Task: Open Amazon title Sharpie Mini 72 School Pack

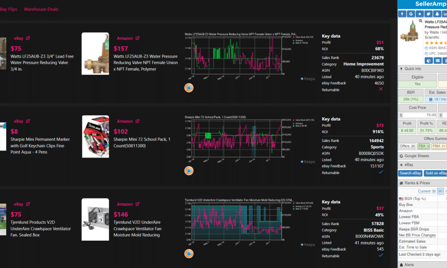Action: 142,142
